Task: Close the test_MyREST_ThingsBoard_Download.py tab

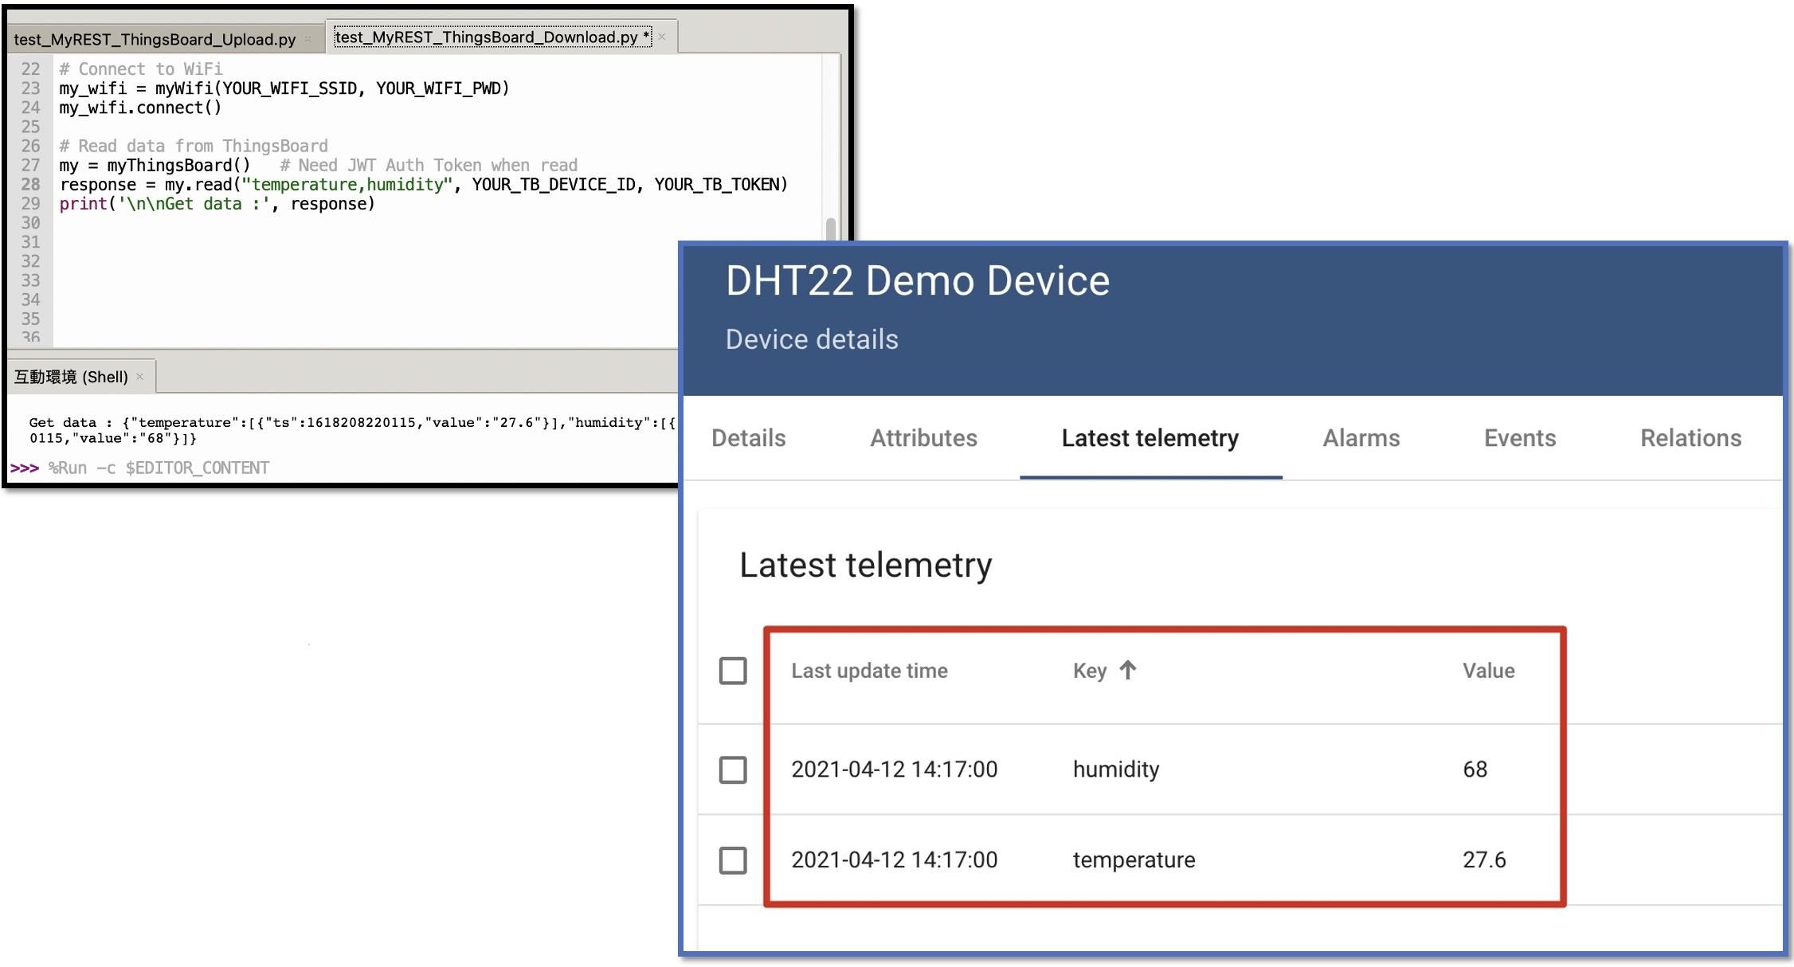Action: (x=661, y=37)
